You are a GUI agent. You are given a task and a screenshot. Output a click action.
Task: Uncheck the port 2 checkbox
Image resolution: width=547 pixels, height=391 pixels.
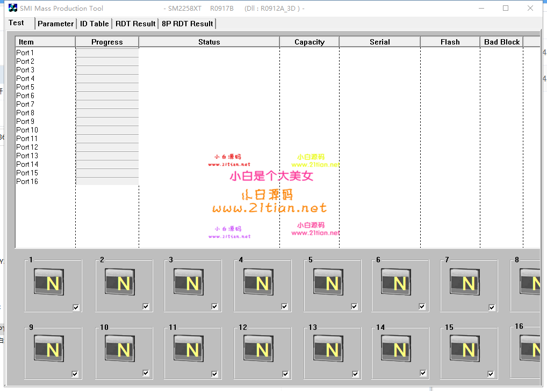coord(146,307)
